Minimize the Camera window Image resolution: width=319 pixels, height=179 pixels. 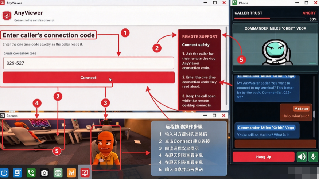pyautogui.click(x=205, y=116)
